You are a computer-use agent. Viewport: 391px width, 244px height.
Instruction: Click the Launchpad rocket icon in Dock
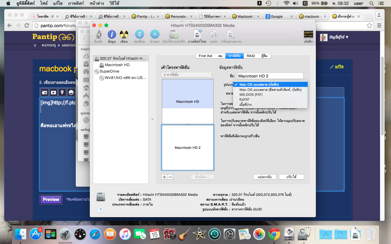click(x=65, y=234)
